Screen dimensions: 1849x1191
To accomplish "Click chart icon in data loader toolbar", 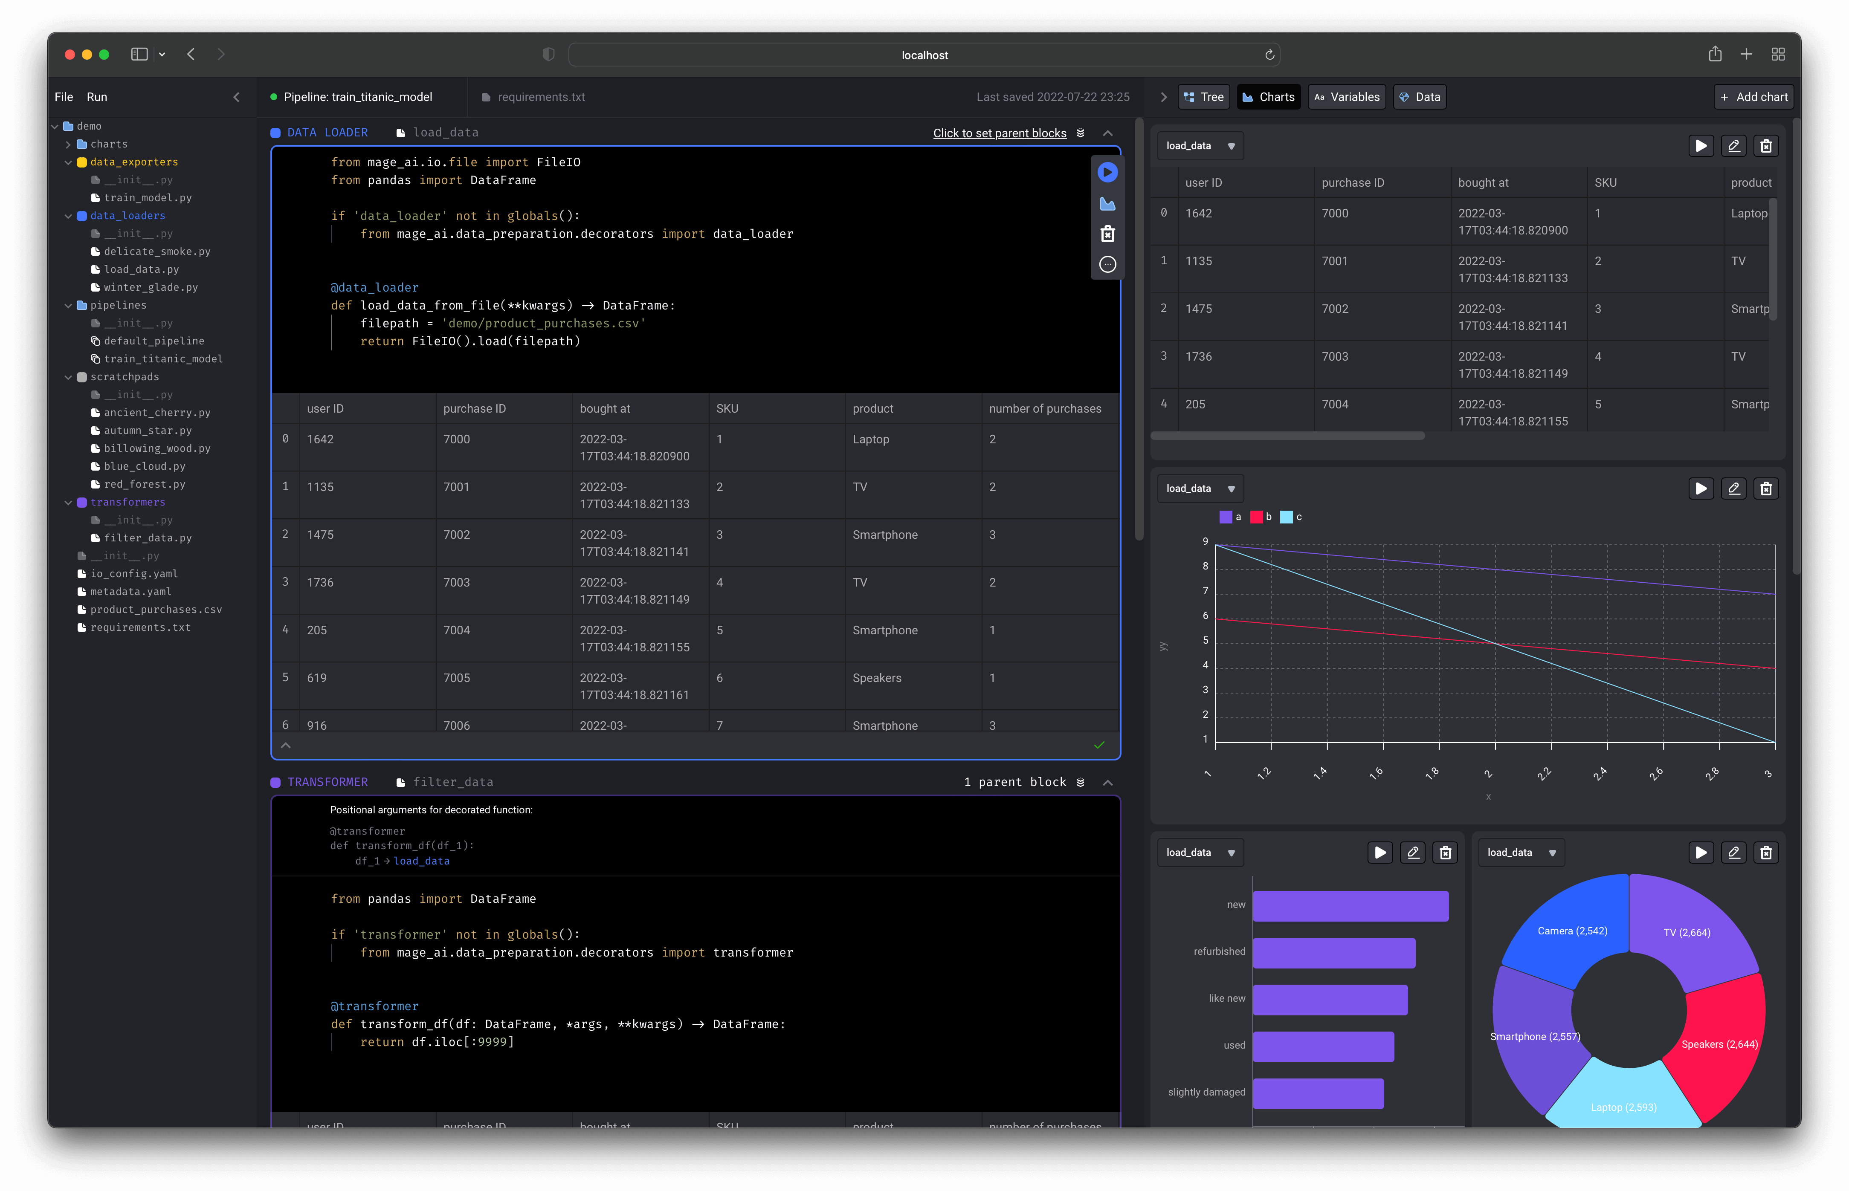I will 1107,203.
